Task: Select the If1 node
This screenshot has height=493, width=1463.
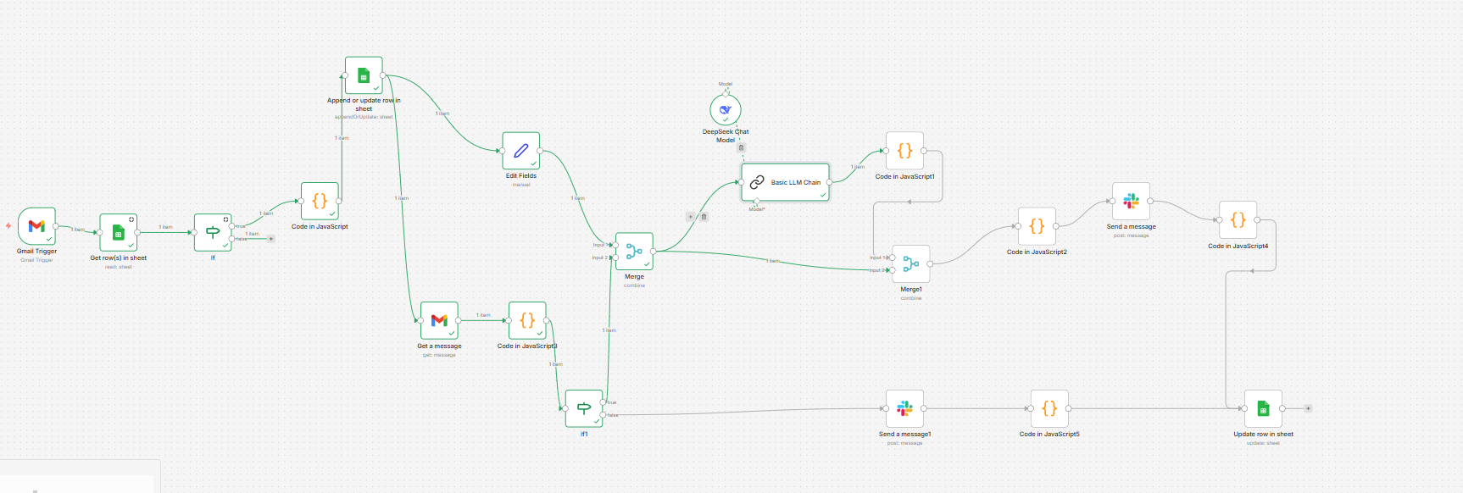Action: click(584, 408)
